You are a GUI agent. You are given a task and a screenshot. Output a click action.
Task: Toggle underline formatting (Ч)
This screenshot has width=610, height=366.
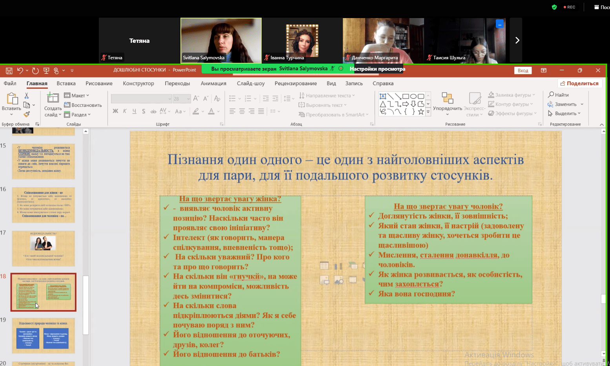click(x=134, y=111)
